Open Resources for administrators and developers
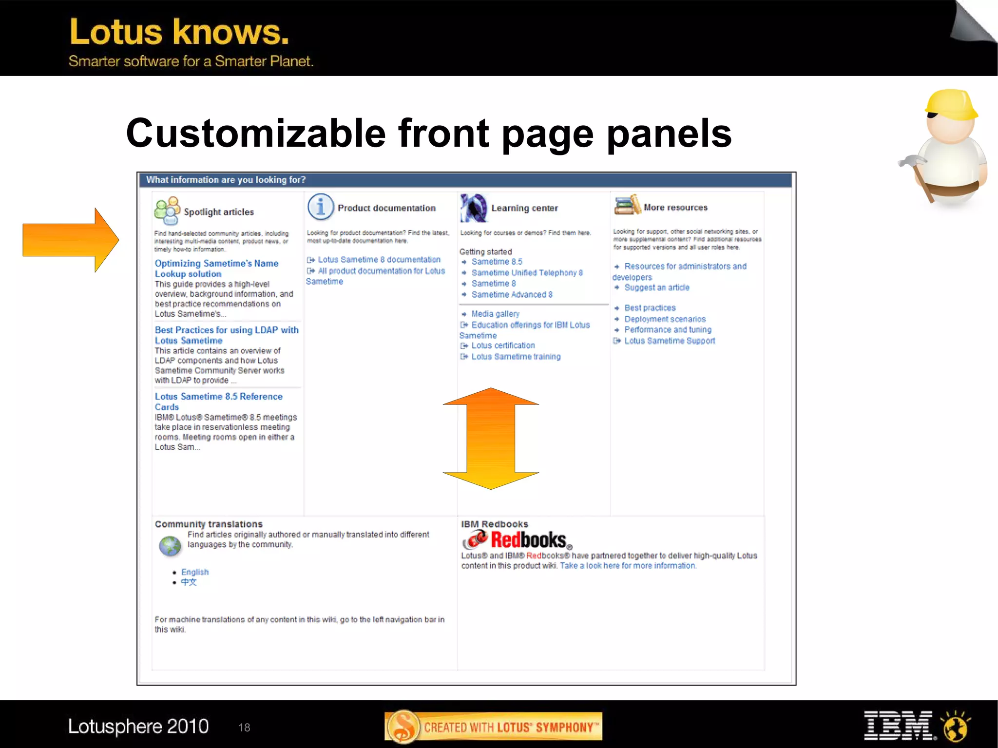The height and width of the screenshot is (748, 998). pyautogui.click(x=679, y=272)
